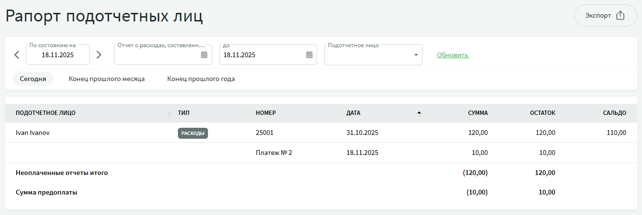
Task: Open calendar picker for the 'до' date
Action: click(309, 55)
